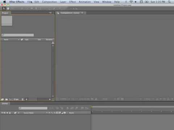Click the Parent column header in timeline
174x130 pixels.
[71, 113]
